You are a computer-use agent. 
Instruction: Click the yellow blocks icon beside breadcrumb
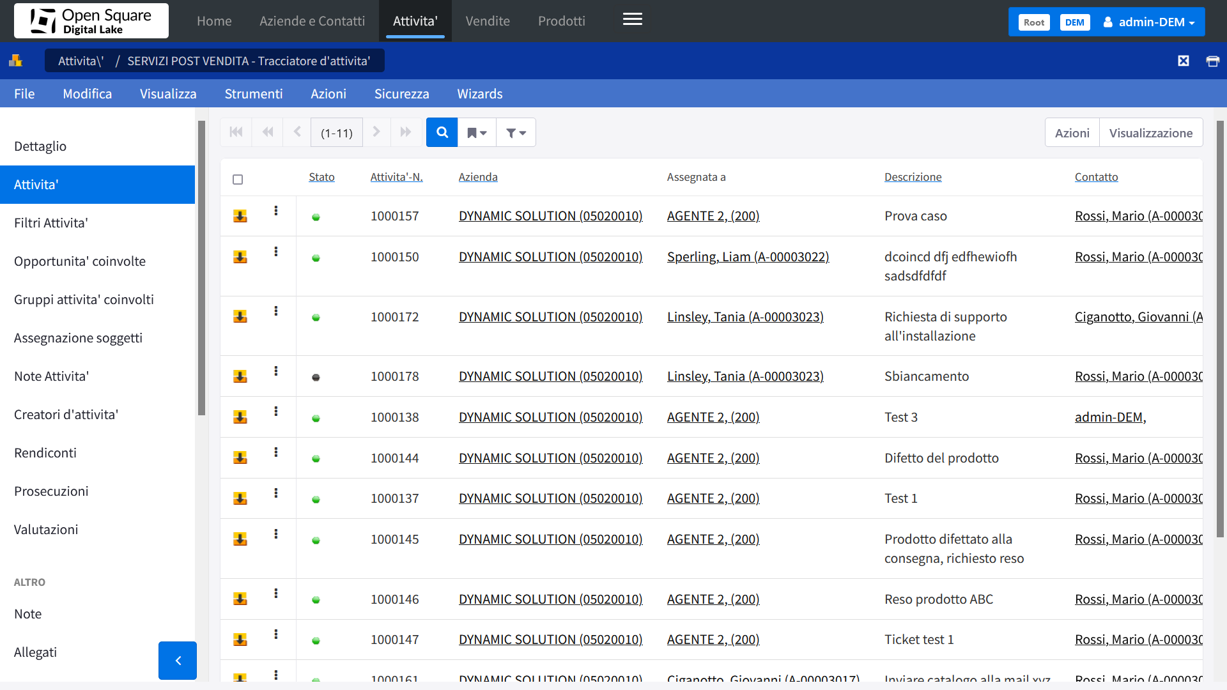(x=15, y=61)
